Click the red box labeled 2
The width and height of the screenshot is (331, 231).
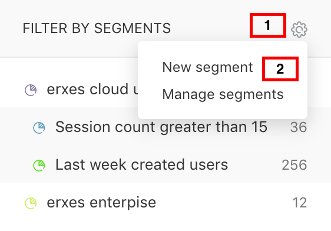click(280, 69)
